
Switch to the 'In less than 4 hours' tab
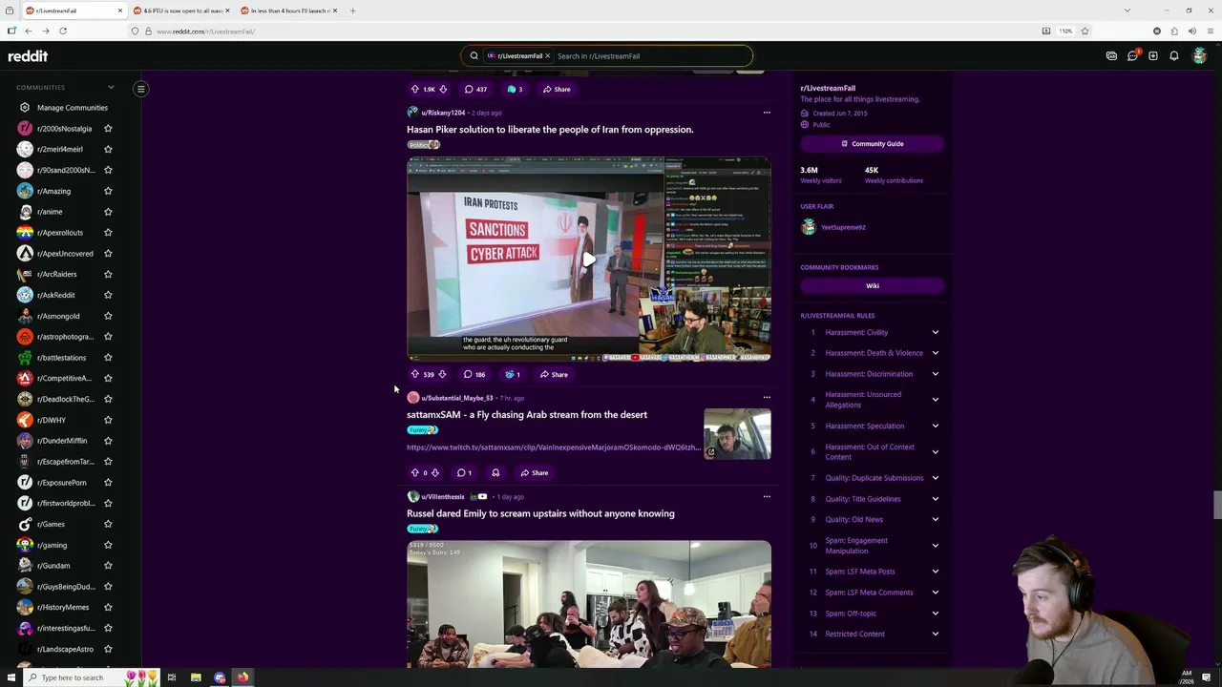(288, 10)
